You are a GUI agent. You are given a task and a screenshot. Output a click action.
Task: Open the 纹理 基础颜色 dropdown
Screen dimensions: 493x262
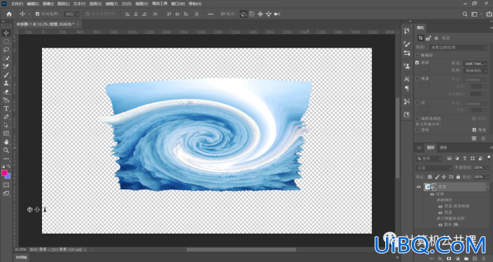pyautogui.click(x=475, y=71)
